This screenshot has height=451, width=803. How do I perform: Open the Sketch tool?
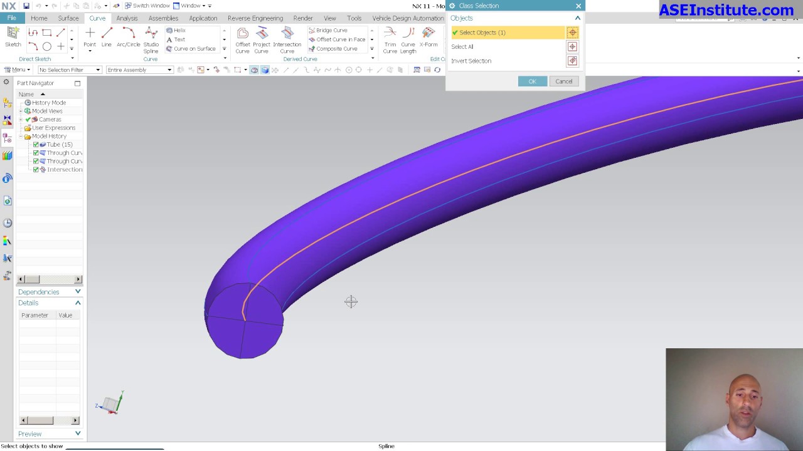(13, 37)
